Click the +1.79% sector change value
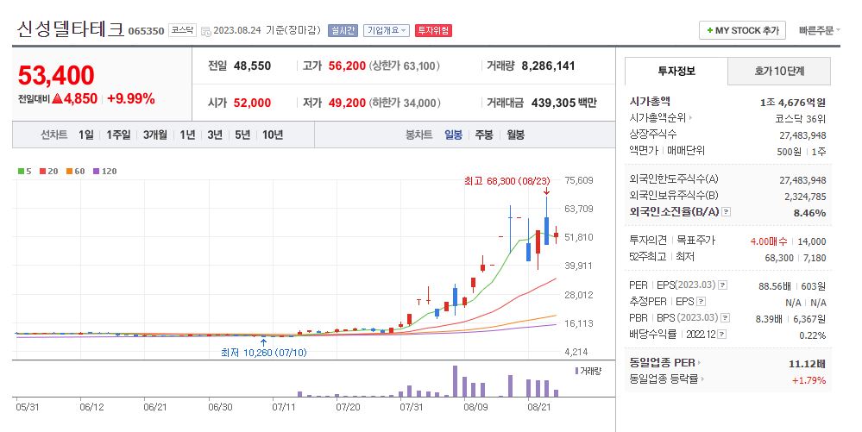 coord(809,379)
